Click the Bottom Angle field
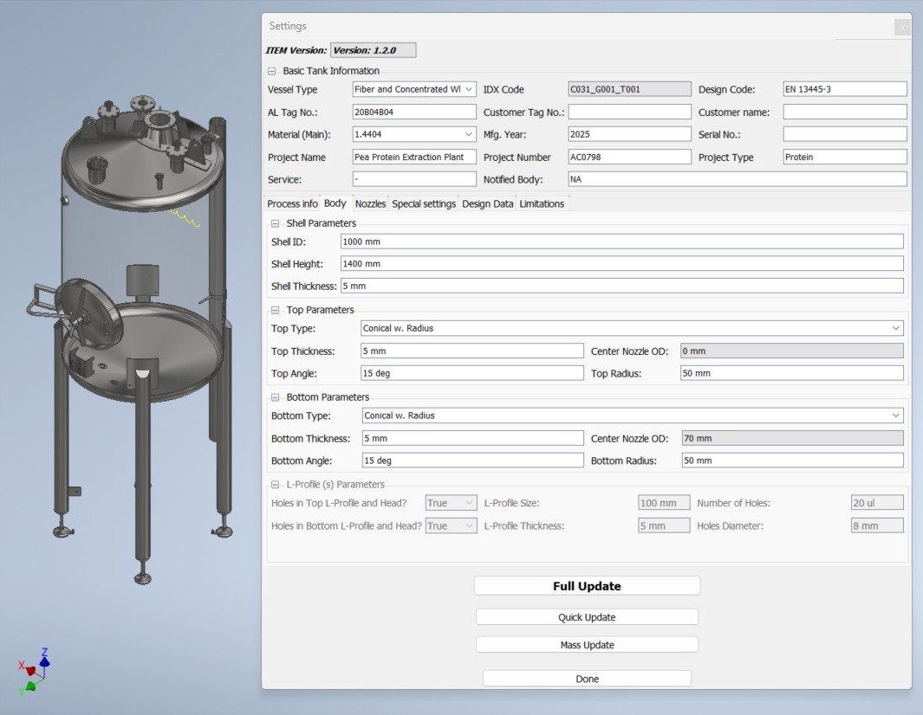 point(472,461)
